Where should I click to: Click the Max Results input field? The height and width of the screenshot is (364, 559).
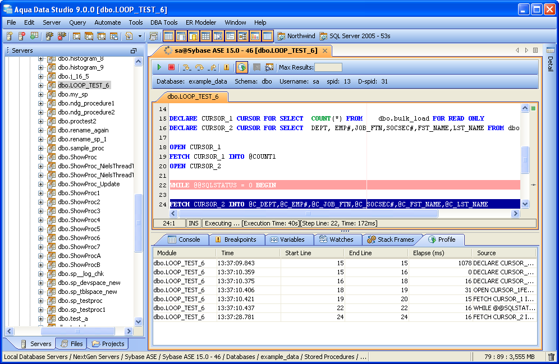[328, 67]
